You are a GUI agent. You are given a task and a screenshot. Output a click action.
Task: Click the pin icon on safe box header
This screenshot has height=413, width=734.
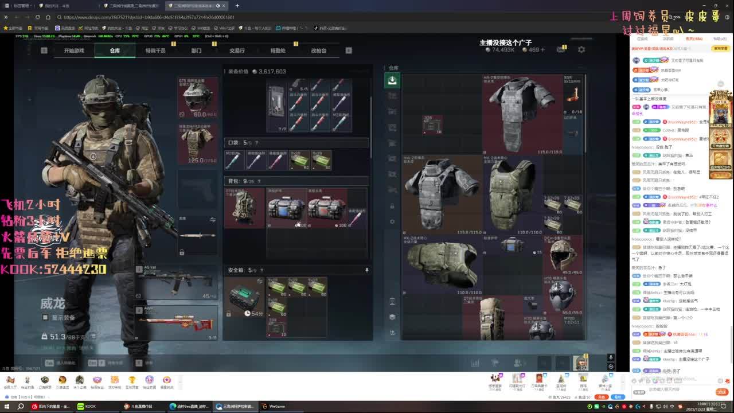pyautogui.click(x=367, y=270)
